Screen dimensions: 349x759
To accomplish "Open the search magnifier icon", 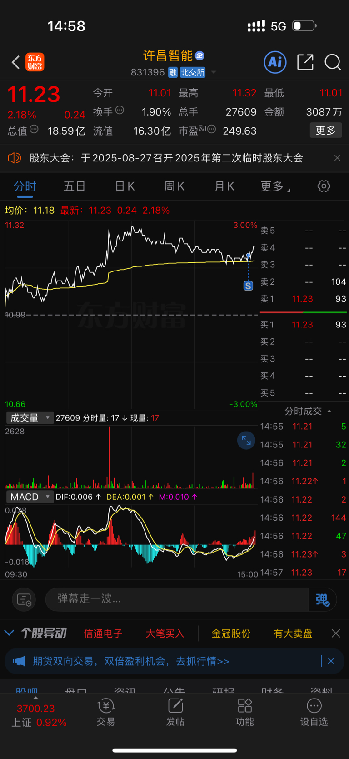I will click(333, 62).
